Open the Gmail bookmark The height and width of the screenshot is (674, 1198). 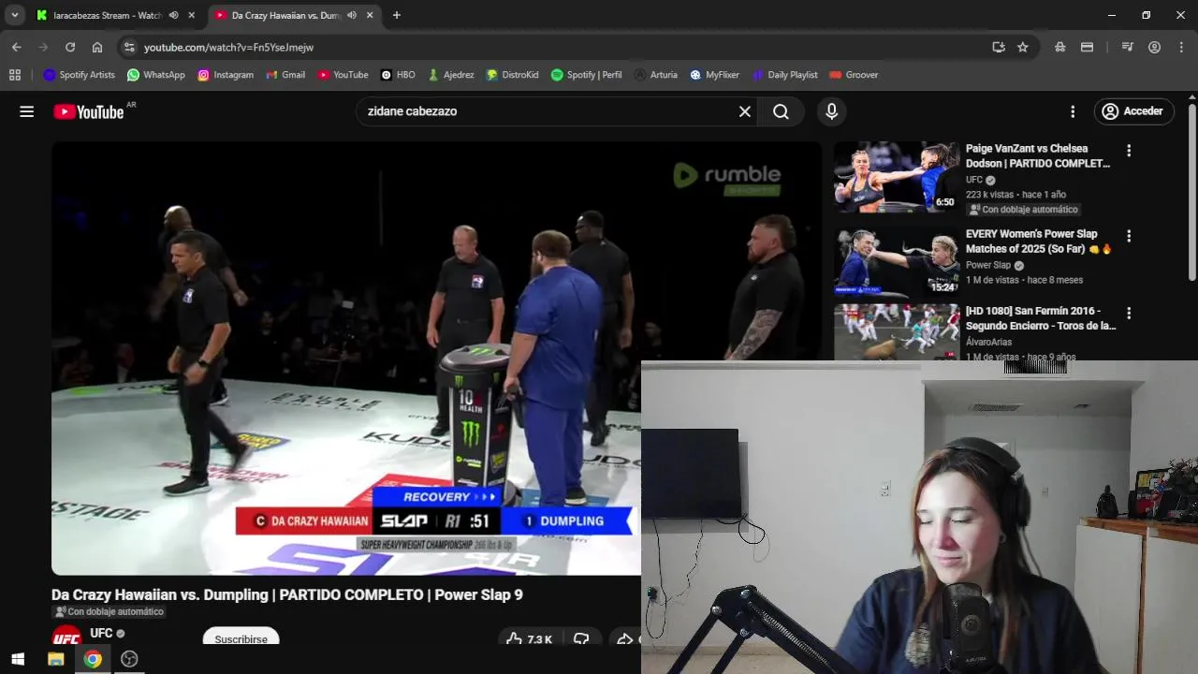[285, 75]
